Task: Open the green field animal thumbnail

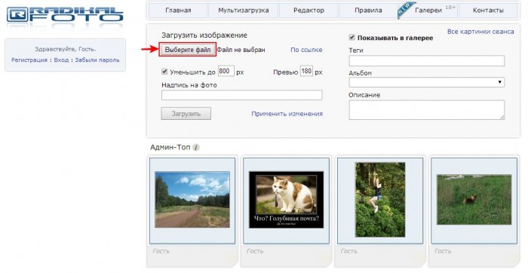Action: click(x=474, y=200)
